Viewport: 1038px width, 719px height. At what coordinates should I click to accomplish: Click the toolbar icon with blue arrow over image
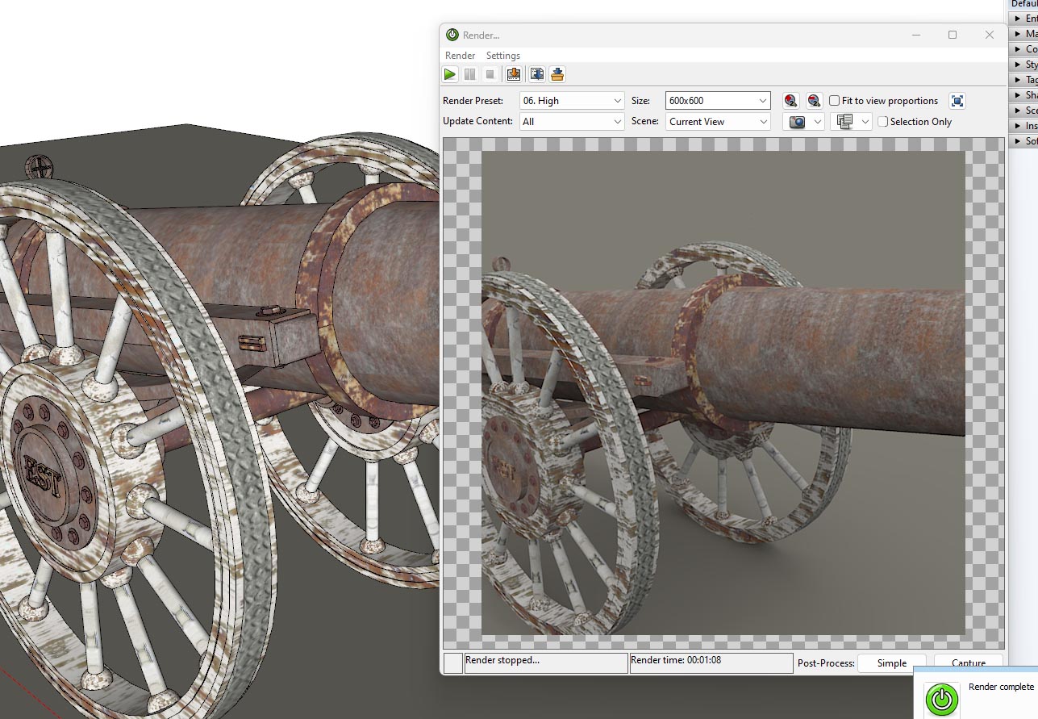tap(537, 74)
